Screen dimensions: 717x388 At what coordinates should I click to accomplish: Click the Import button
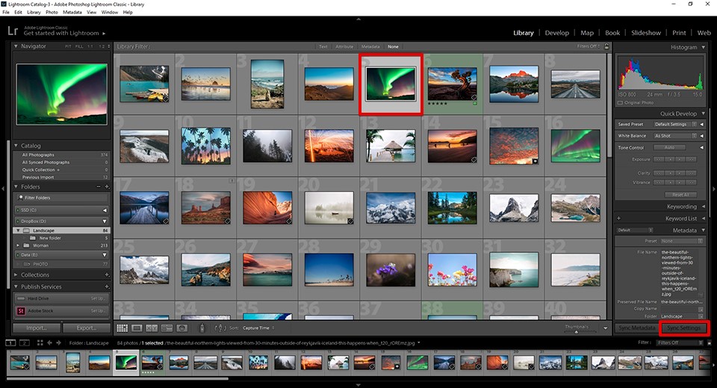pos(37,328)
